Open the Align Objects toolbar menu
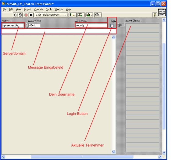The width and height of the screenshot is (183, 160). pyautogui.click(x=73, y=15)
